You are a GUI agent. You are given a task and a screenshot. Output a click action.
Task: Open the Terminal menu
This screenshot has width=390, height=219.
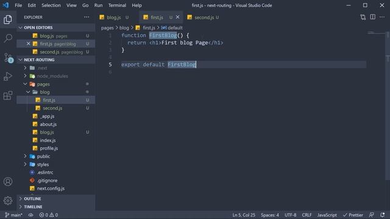pyautogui.click(x=117, y=5)
